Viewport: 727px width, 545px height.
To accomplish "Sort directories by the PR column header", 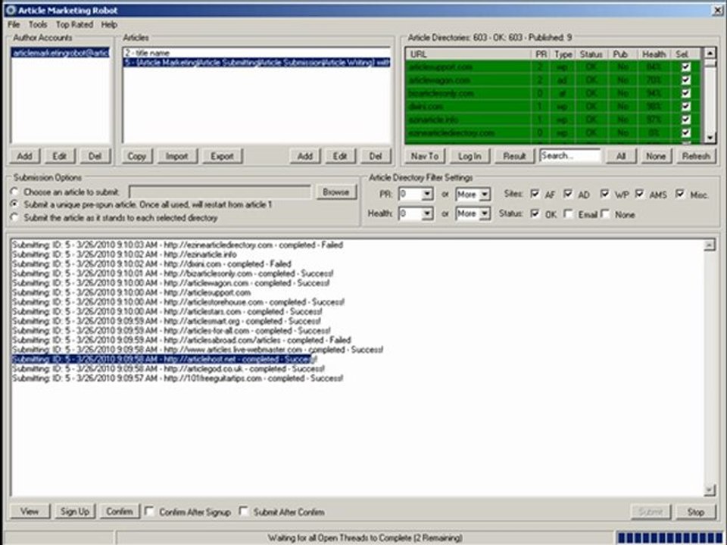I will tap(541, 54).
